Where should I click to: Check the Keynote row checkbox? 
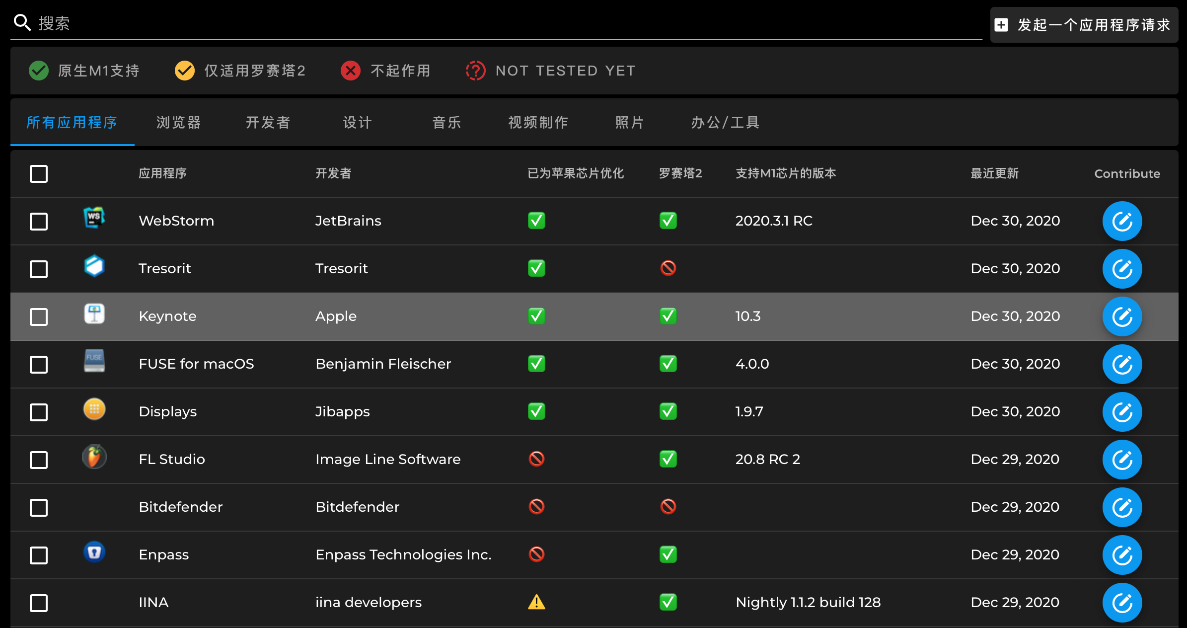[39, 316]
